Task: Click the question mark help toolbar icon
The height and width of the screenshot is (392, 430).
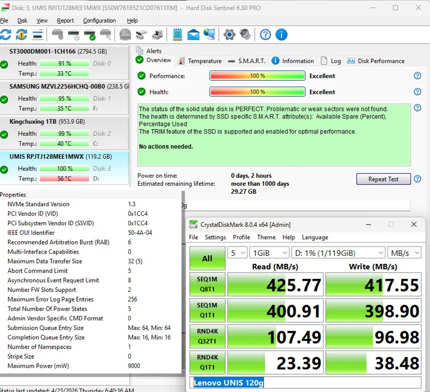Action: [x=265, y=34]
